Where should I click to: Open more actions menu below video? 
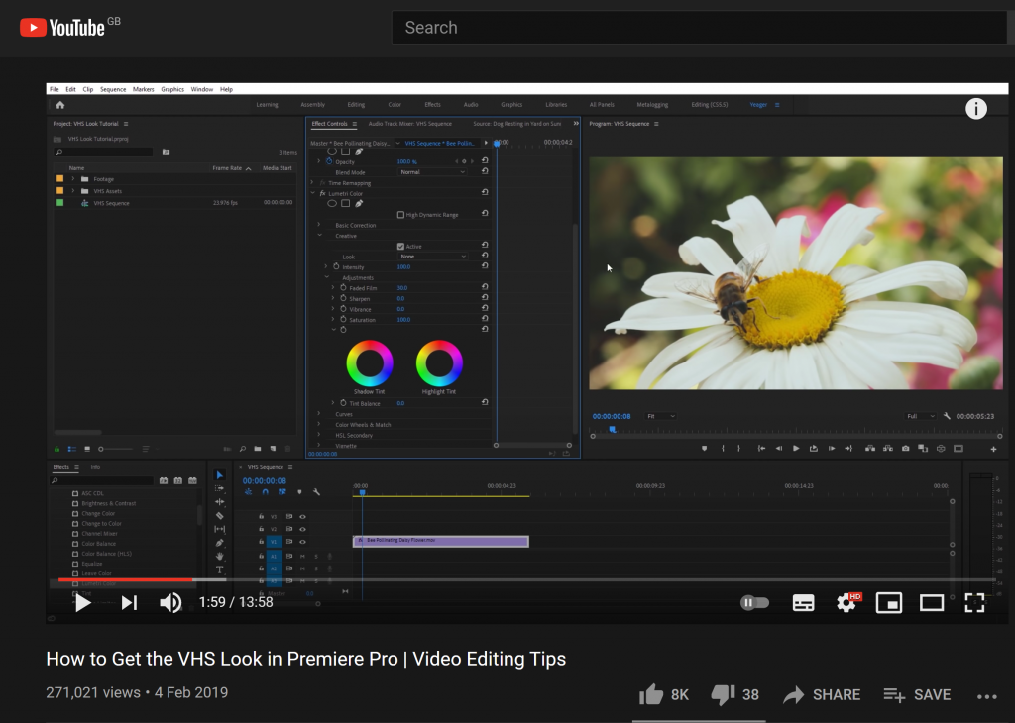(x=986, y=696)
